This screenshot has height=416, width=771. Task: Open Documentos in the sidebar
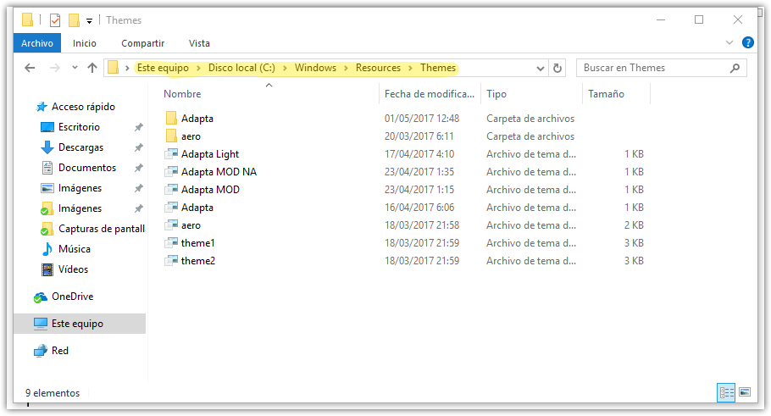point(87,168)
